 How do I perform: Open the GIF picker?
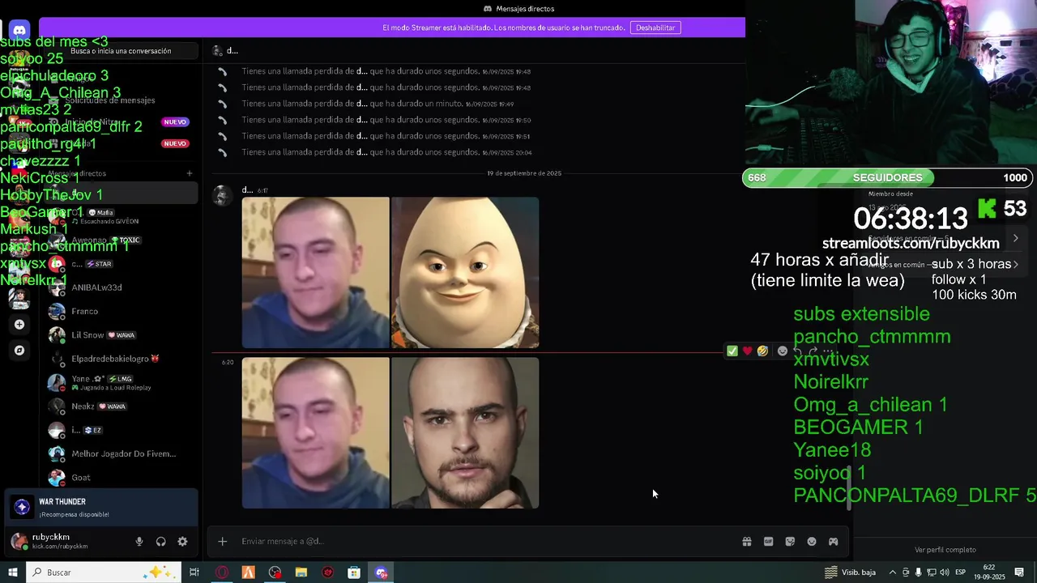point(769,542)
